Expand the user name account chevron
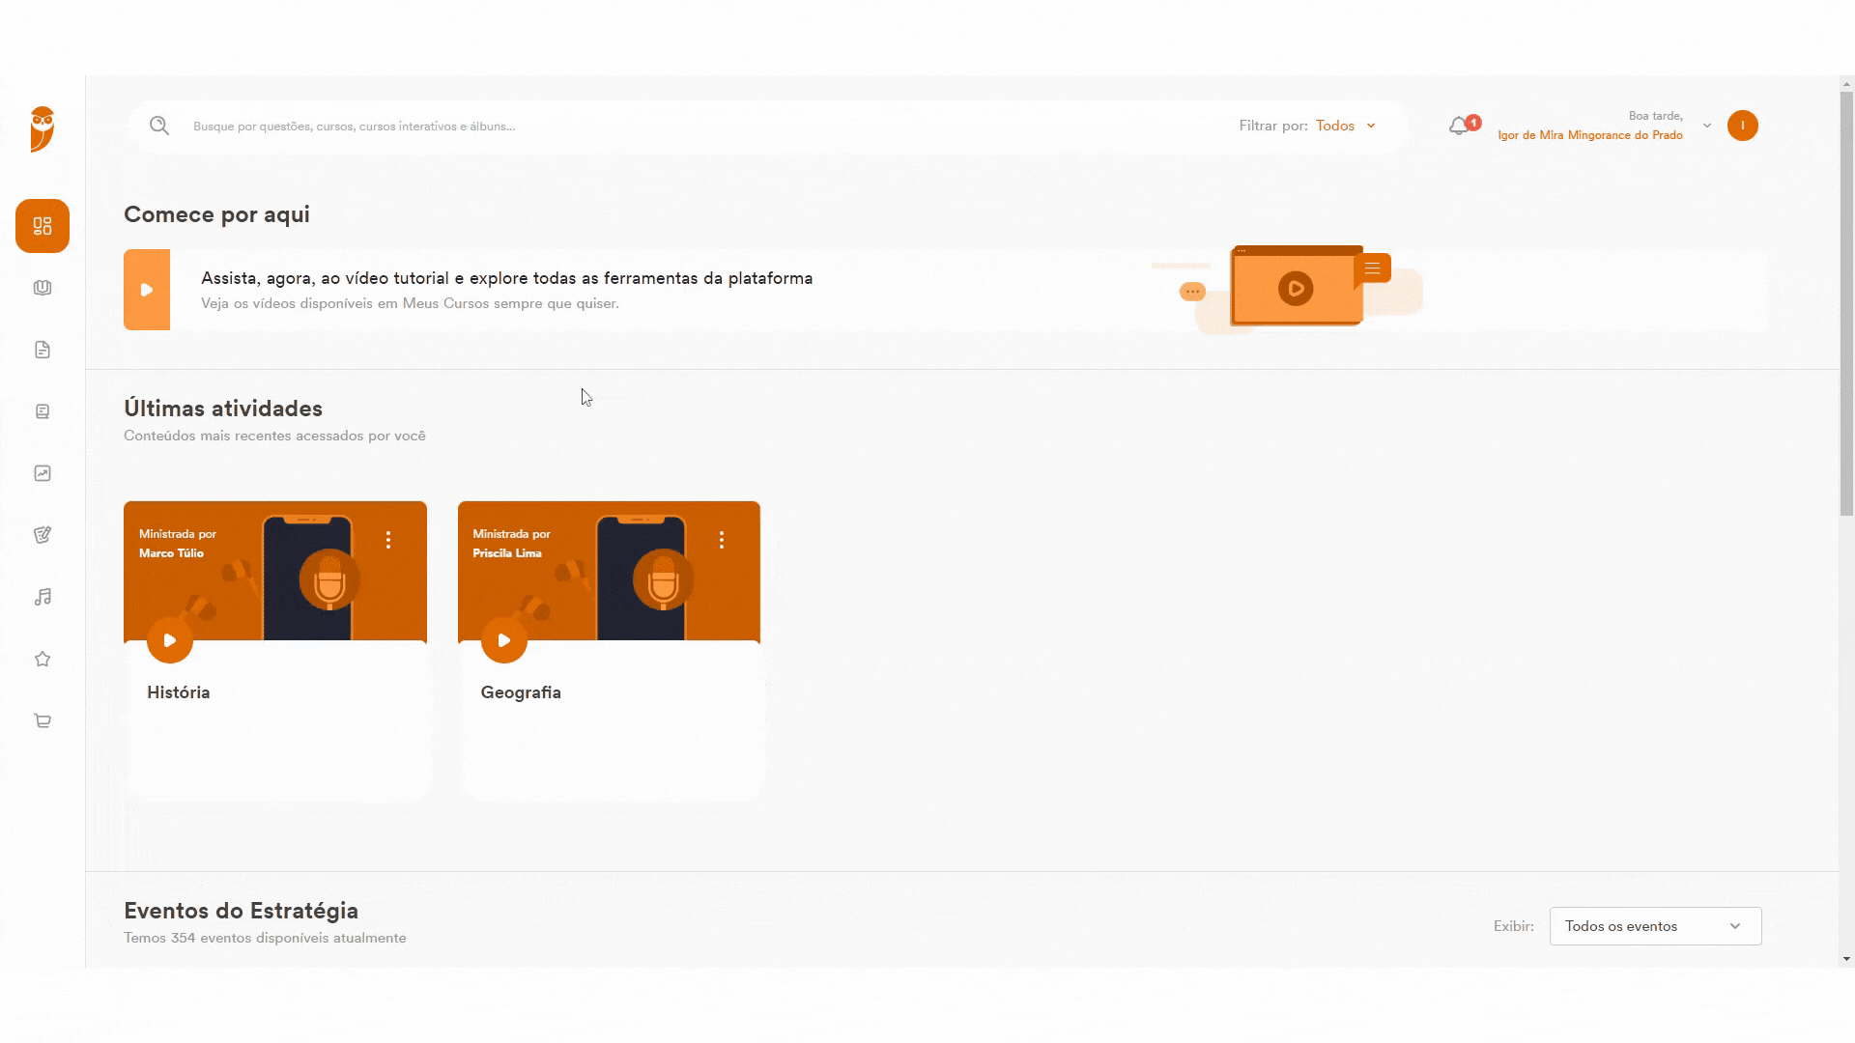Image resolution: width=1855 pixels, height=1043 pixels. tap(1707, 126)
